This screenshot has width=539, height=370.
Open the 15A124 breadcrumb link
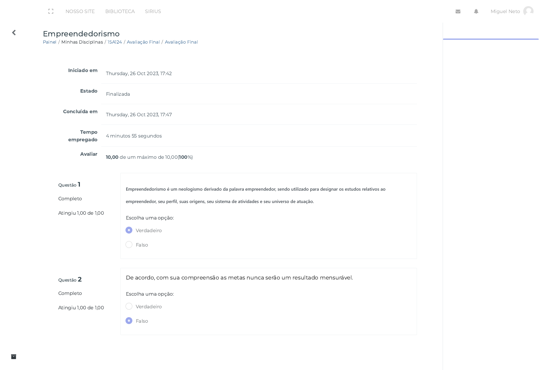pos(115,42)
